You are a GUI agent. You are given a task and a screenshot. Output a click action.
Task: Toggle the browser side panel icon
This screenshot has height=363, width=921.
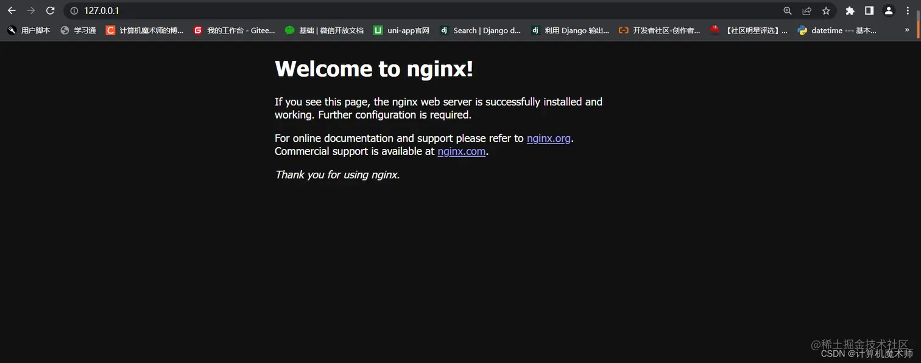point(869,11)
